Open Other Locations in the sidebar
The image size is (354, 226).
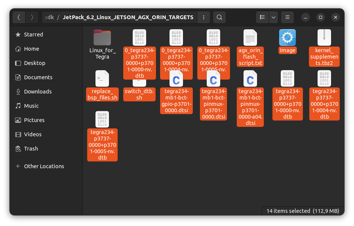[x=46, y=166]
